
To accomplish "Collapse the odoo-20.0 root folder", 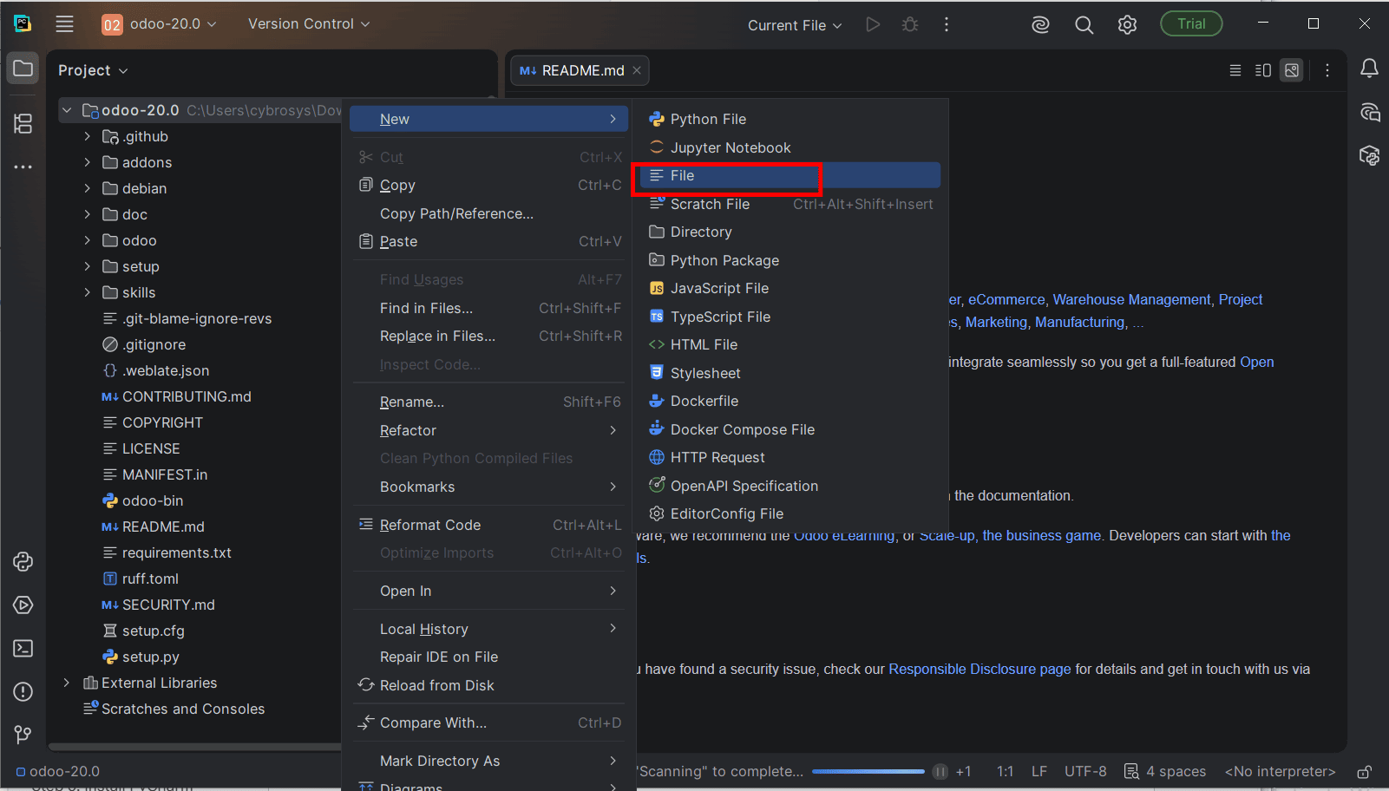I will click(x=67, y=110).
